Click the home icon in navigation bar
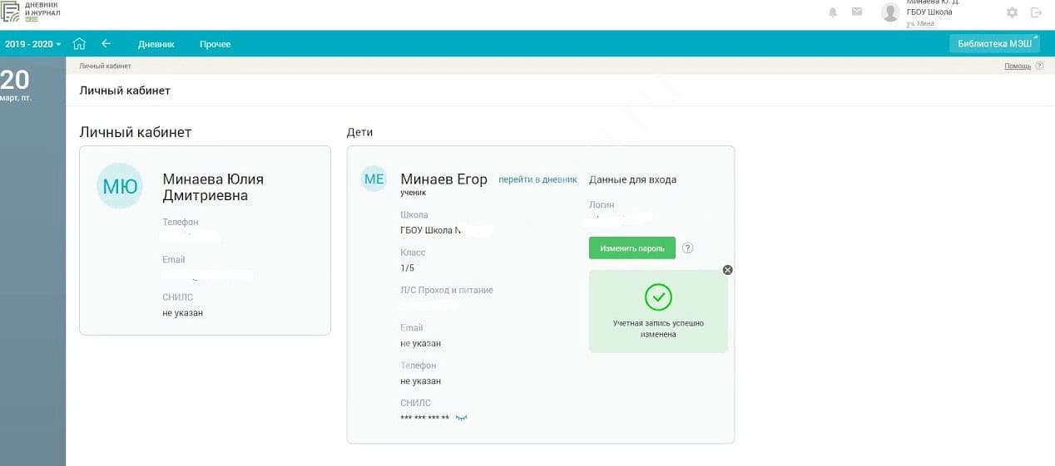Viewport: 1055px width, 466px height. tap(79, 44)
